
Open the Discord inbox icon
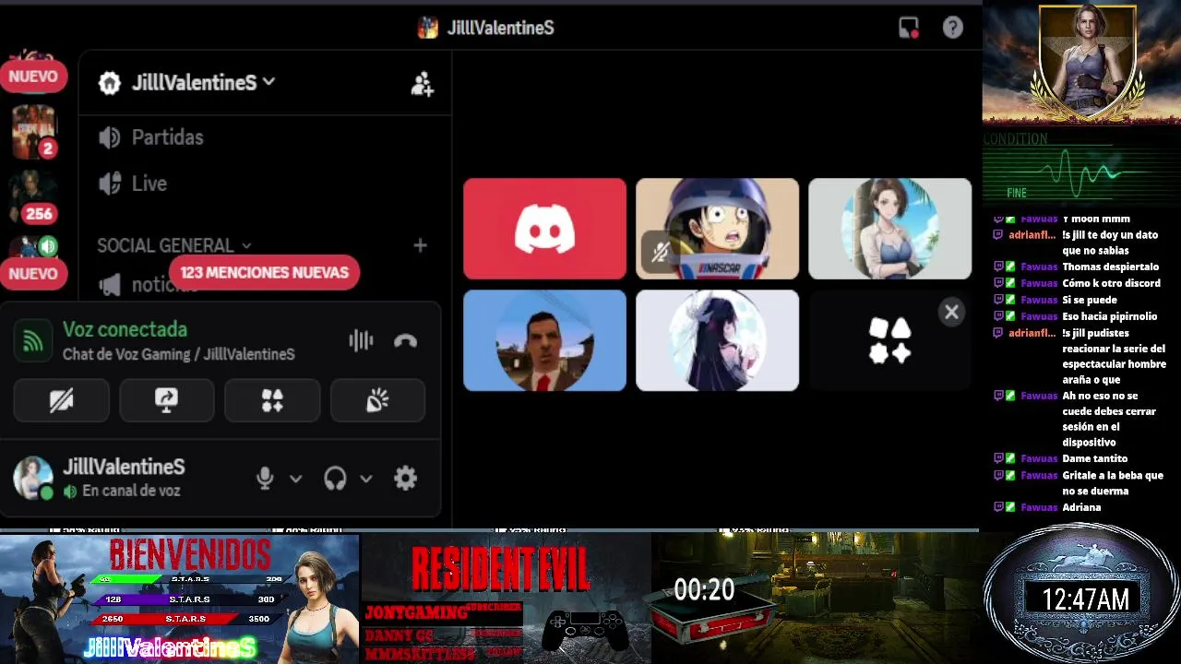(909, 28)
